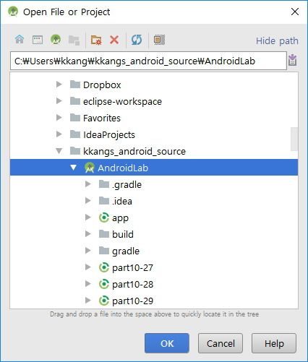Screen dimensions: 308x362
Task: Select the Favorites row
Action: (154, 118)
